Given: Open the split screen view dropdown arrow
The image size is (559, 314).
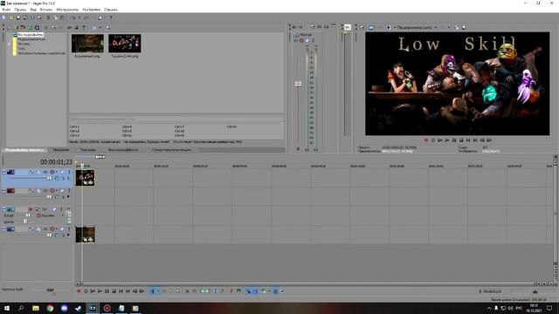Looking at the screenshot, I should coord(395,27).
